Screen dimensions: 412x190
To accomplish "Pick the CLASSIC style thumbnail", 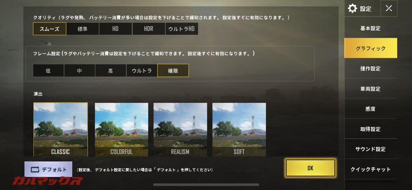I will (61, 130).
